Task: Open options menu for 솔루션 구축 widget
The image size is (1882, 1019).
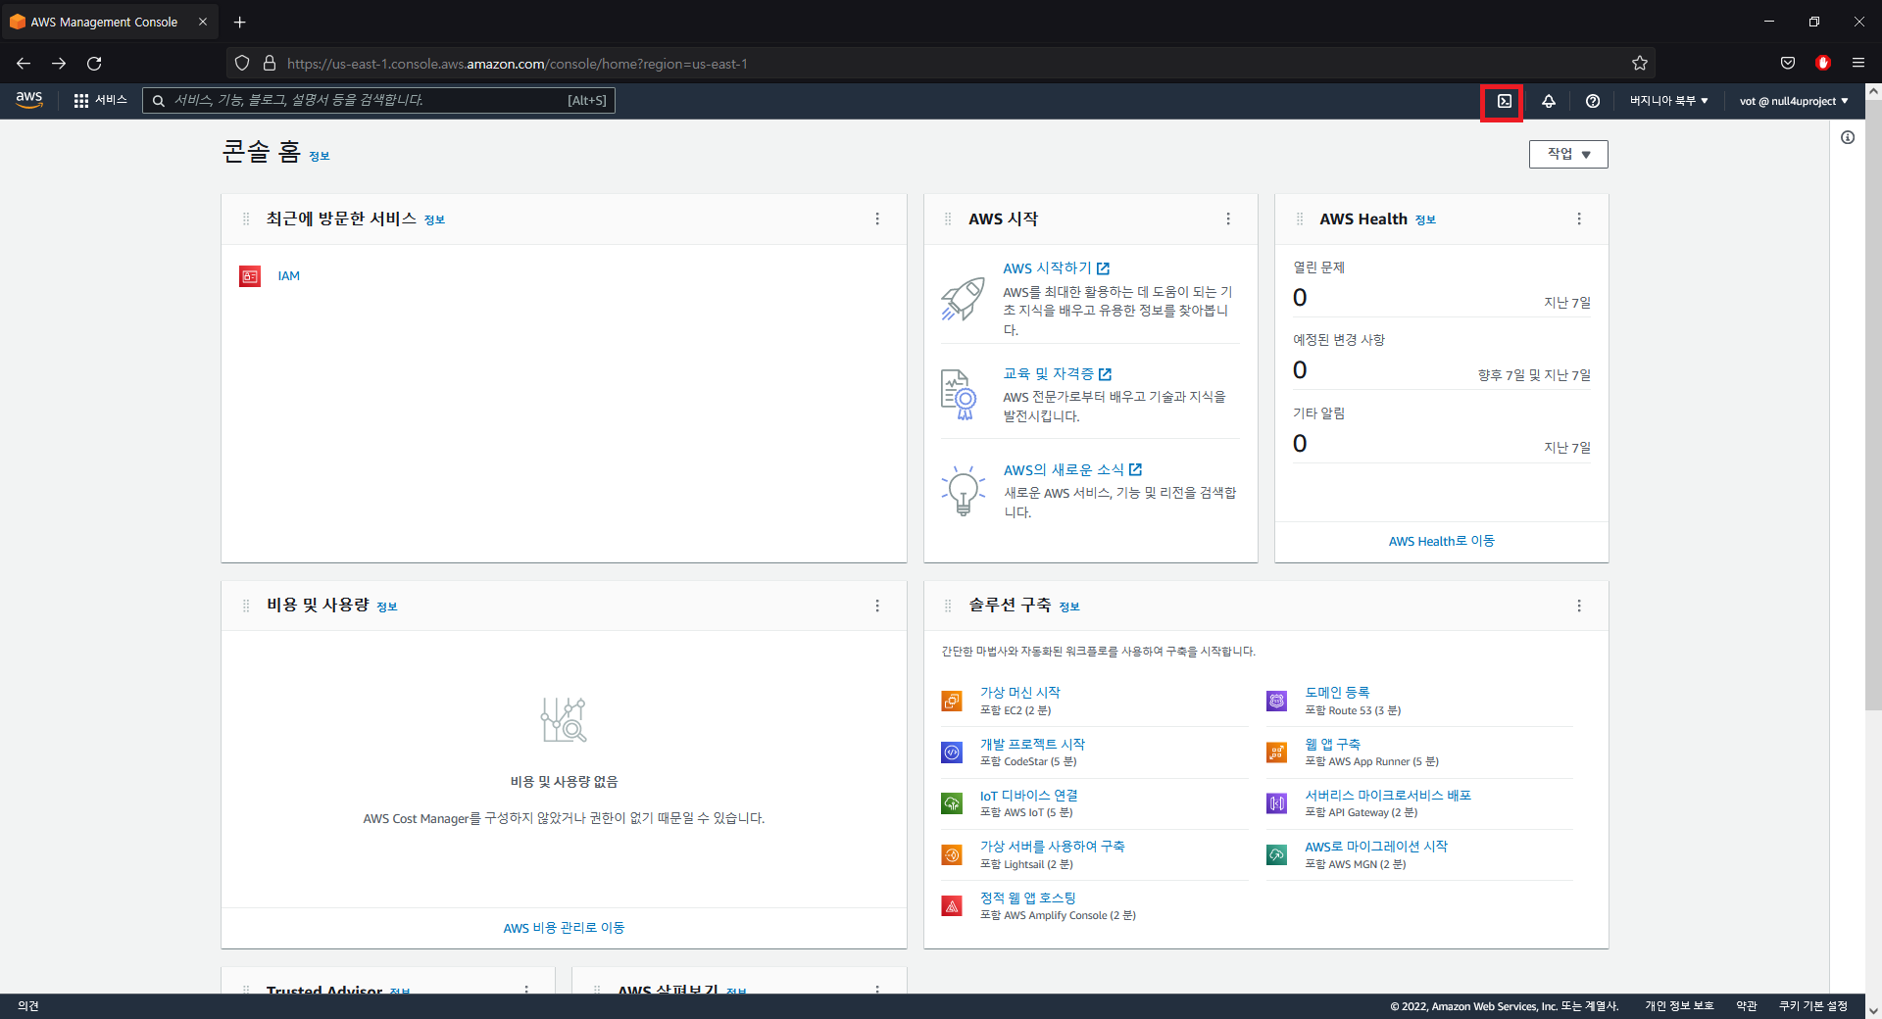Action: pos(1579,606)
